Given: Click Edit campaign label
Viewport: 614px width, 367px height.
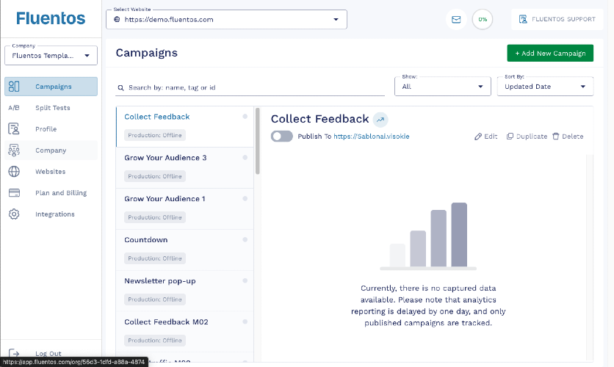Looking at the screenshot, I should pos(491,137).
